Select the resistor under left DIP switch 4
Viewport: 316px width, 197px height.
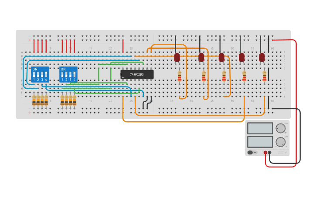[46, 100]
